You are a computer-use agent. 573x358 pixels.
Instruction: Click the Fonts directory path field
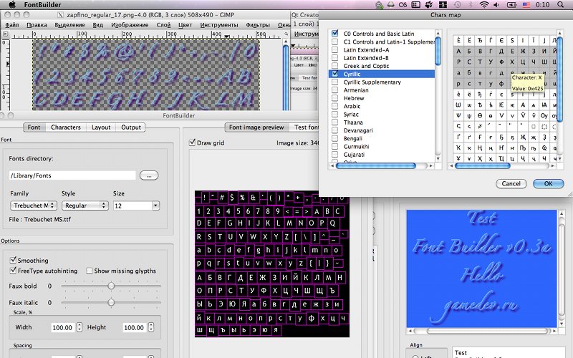pos(72,175)
